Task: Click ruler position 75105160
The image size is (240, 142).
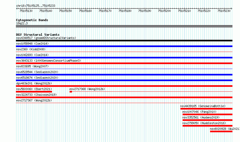Action: coord(85,11)
